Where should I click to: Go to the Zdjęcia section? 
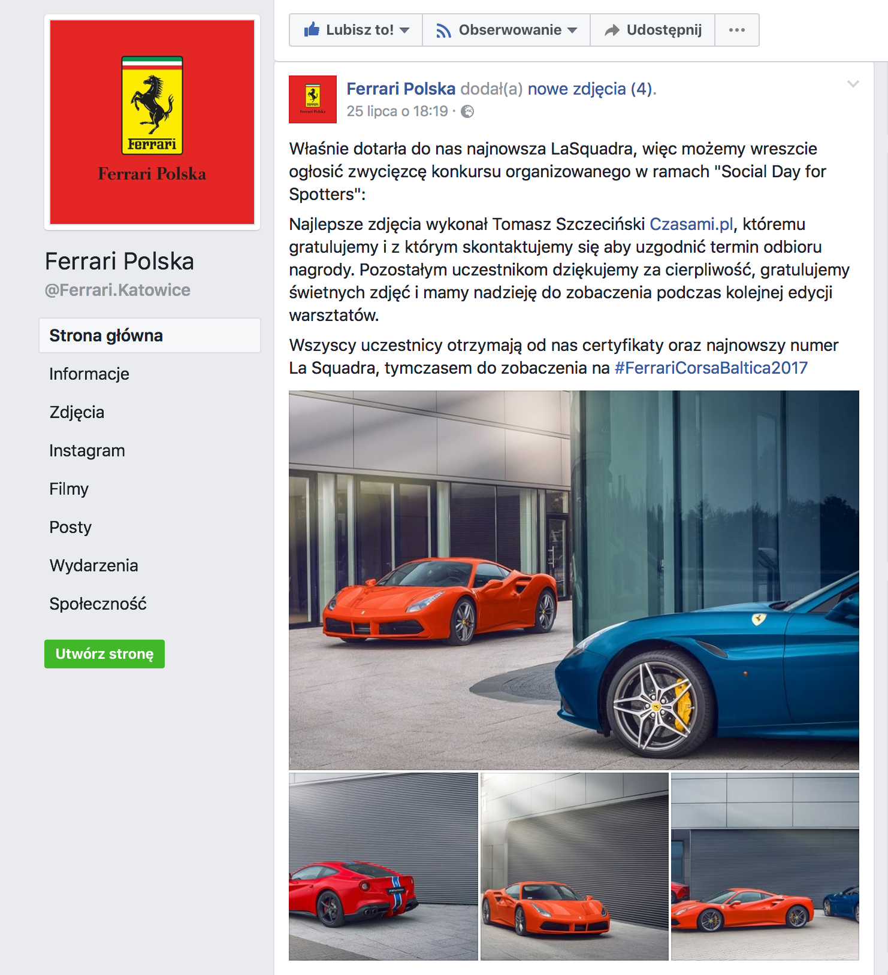[77, 412]
